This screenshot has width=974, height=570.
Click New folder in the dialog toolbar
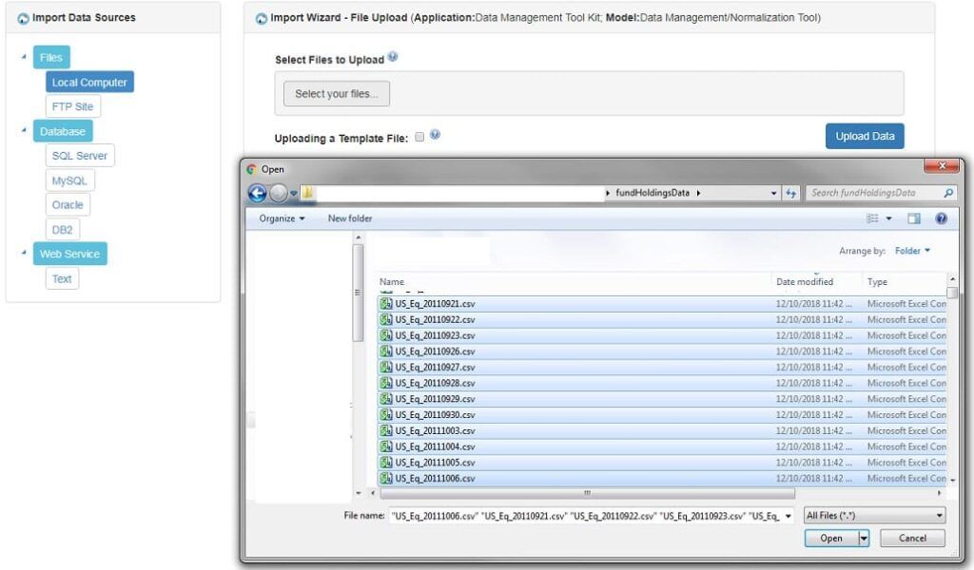pos(350,218)
